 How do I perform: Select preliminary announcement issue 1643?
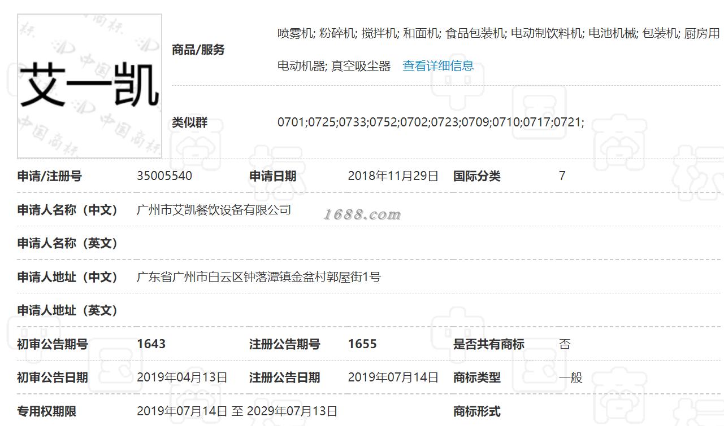[151, 344]
